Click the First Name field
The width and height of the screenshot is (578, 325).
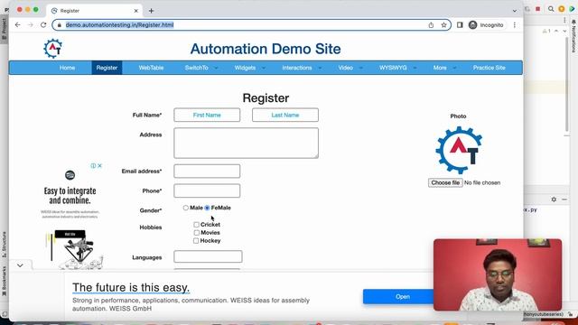coord(207,115)
